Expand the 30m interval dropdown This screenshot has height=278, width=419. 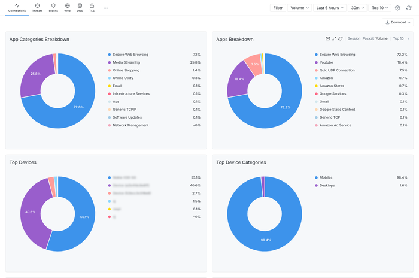(x=357, y=8)
